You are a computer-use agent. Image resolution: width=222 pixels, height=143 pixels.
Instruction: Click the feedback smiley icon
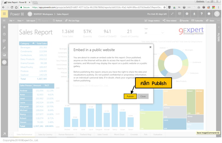pyautogui.click(x=209, y=14)
